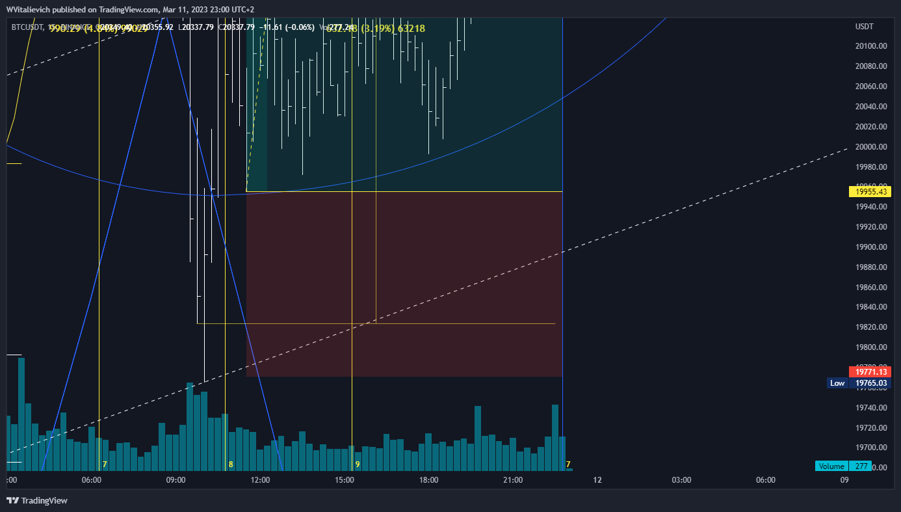Click the red 19771.13 price label
The image size is (901, 512).
tap(871, 371)
